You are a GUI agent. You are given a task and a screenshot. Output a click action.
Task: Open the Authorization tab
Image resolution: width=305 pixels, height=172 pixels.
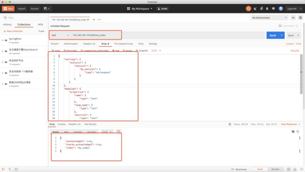click(71, 44)
